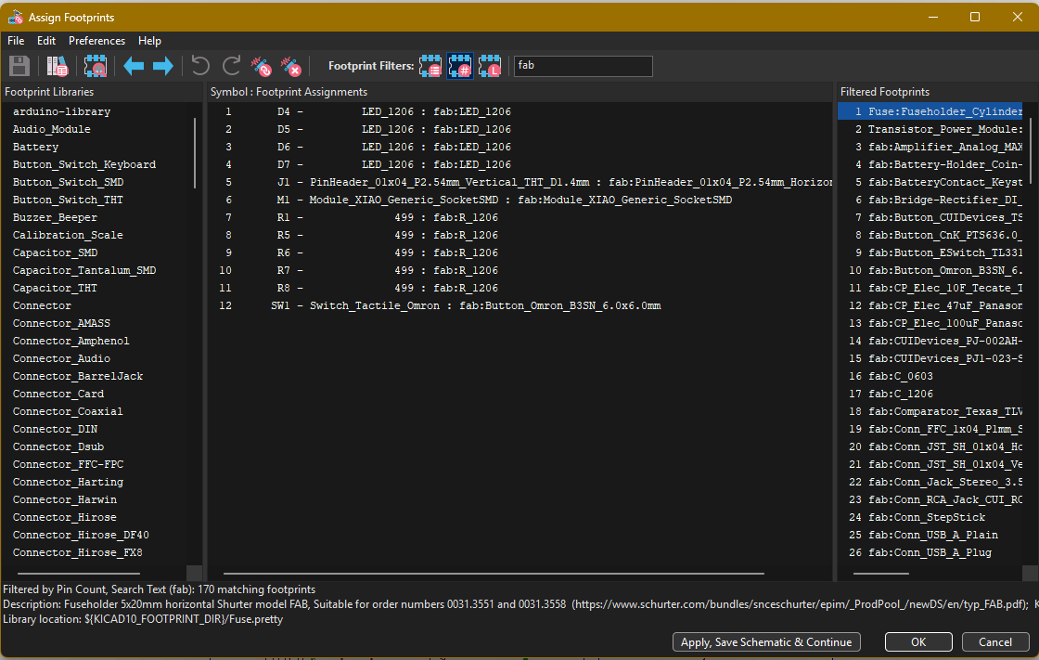Viewport: 1039px width, 660px height.
Task: Click Footprint Libraries horizontal scrollbar
Action: coord(79,573)
